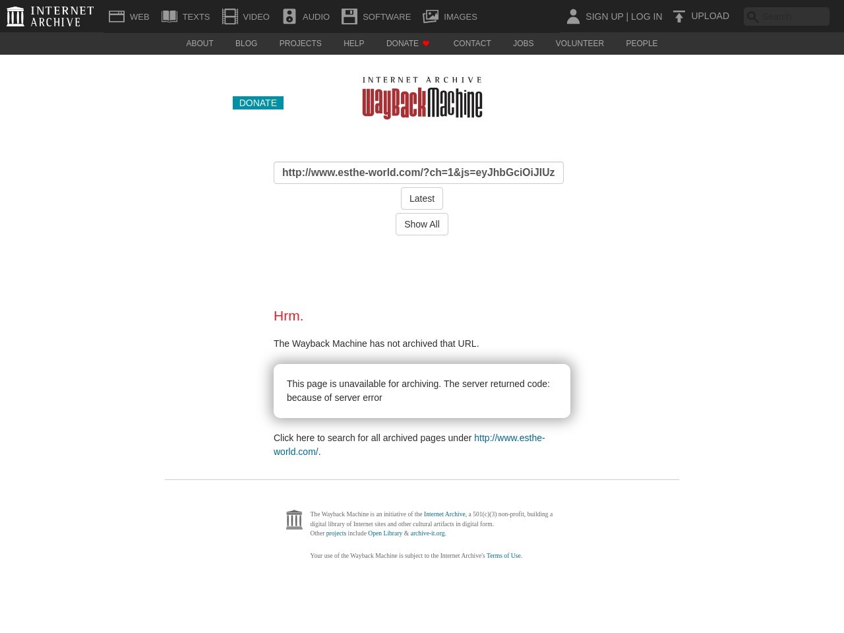The image size is (844, 633).
Task: Open the Images picture icon
Action: point(431,16)
